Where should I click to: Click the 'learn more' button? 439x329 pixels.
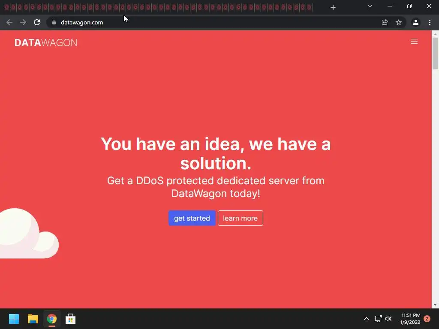click(240, 218)
